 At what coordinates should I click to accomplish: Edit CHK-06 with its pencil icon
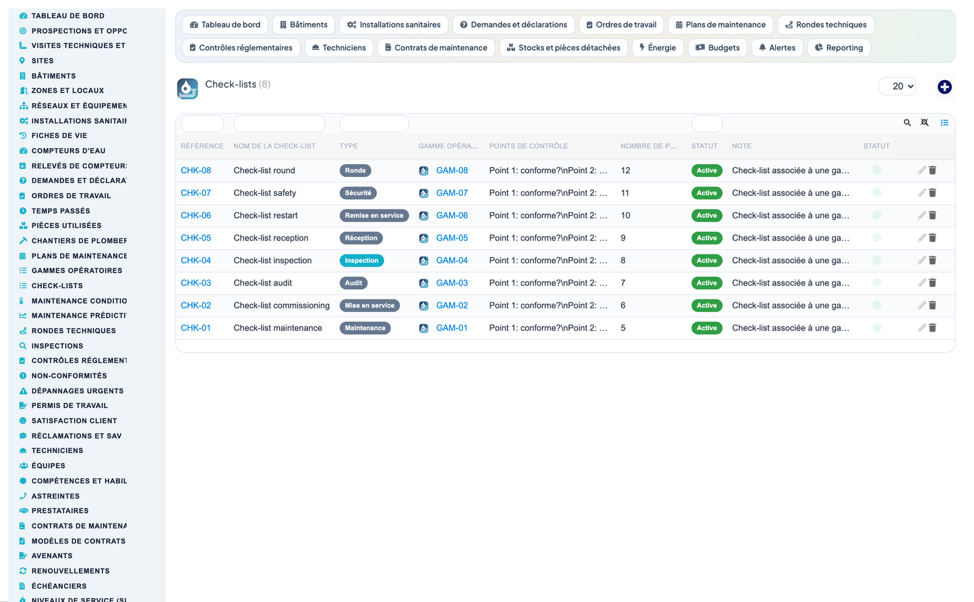[921, 215]
